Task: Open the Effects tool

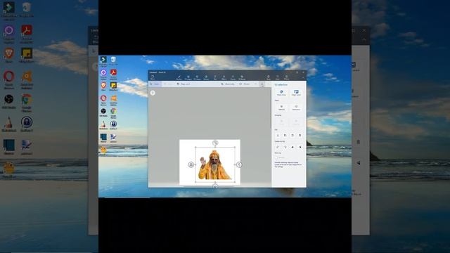Action: tap(224, 78)
